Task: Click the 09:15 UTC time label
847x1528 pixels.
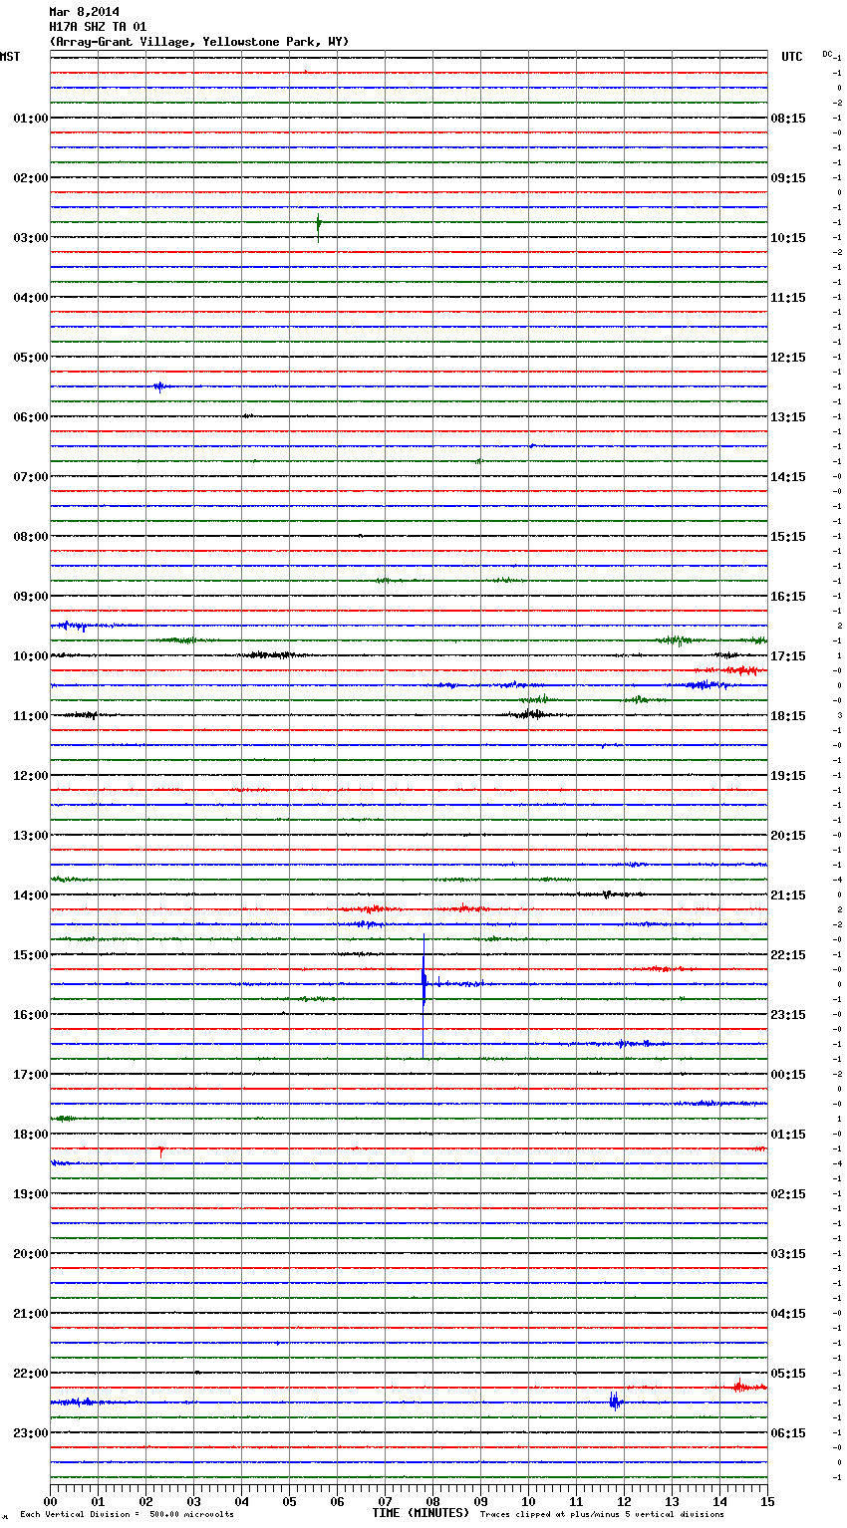Action: (788, 178)
